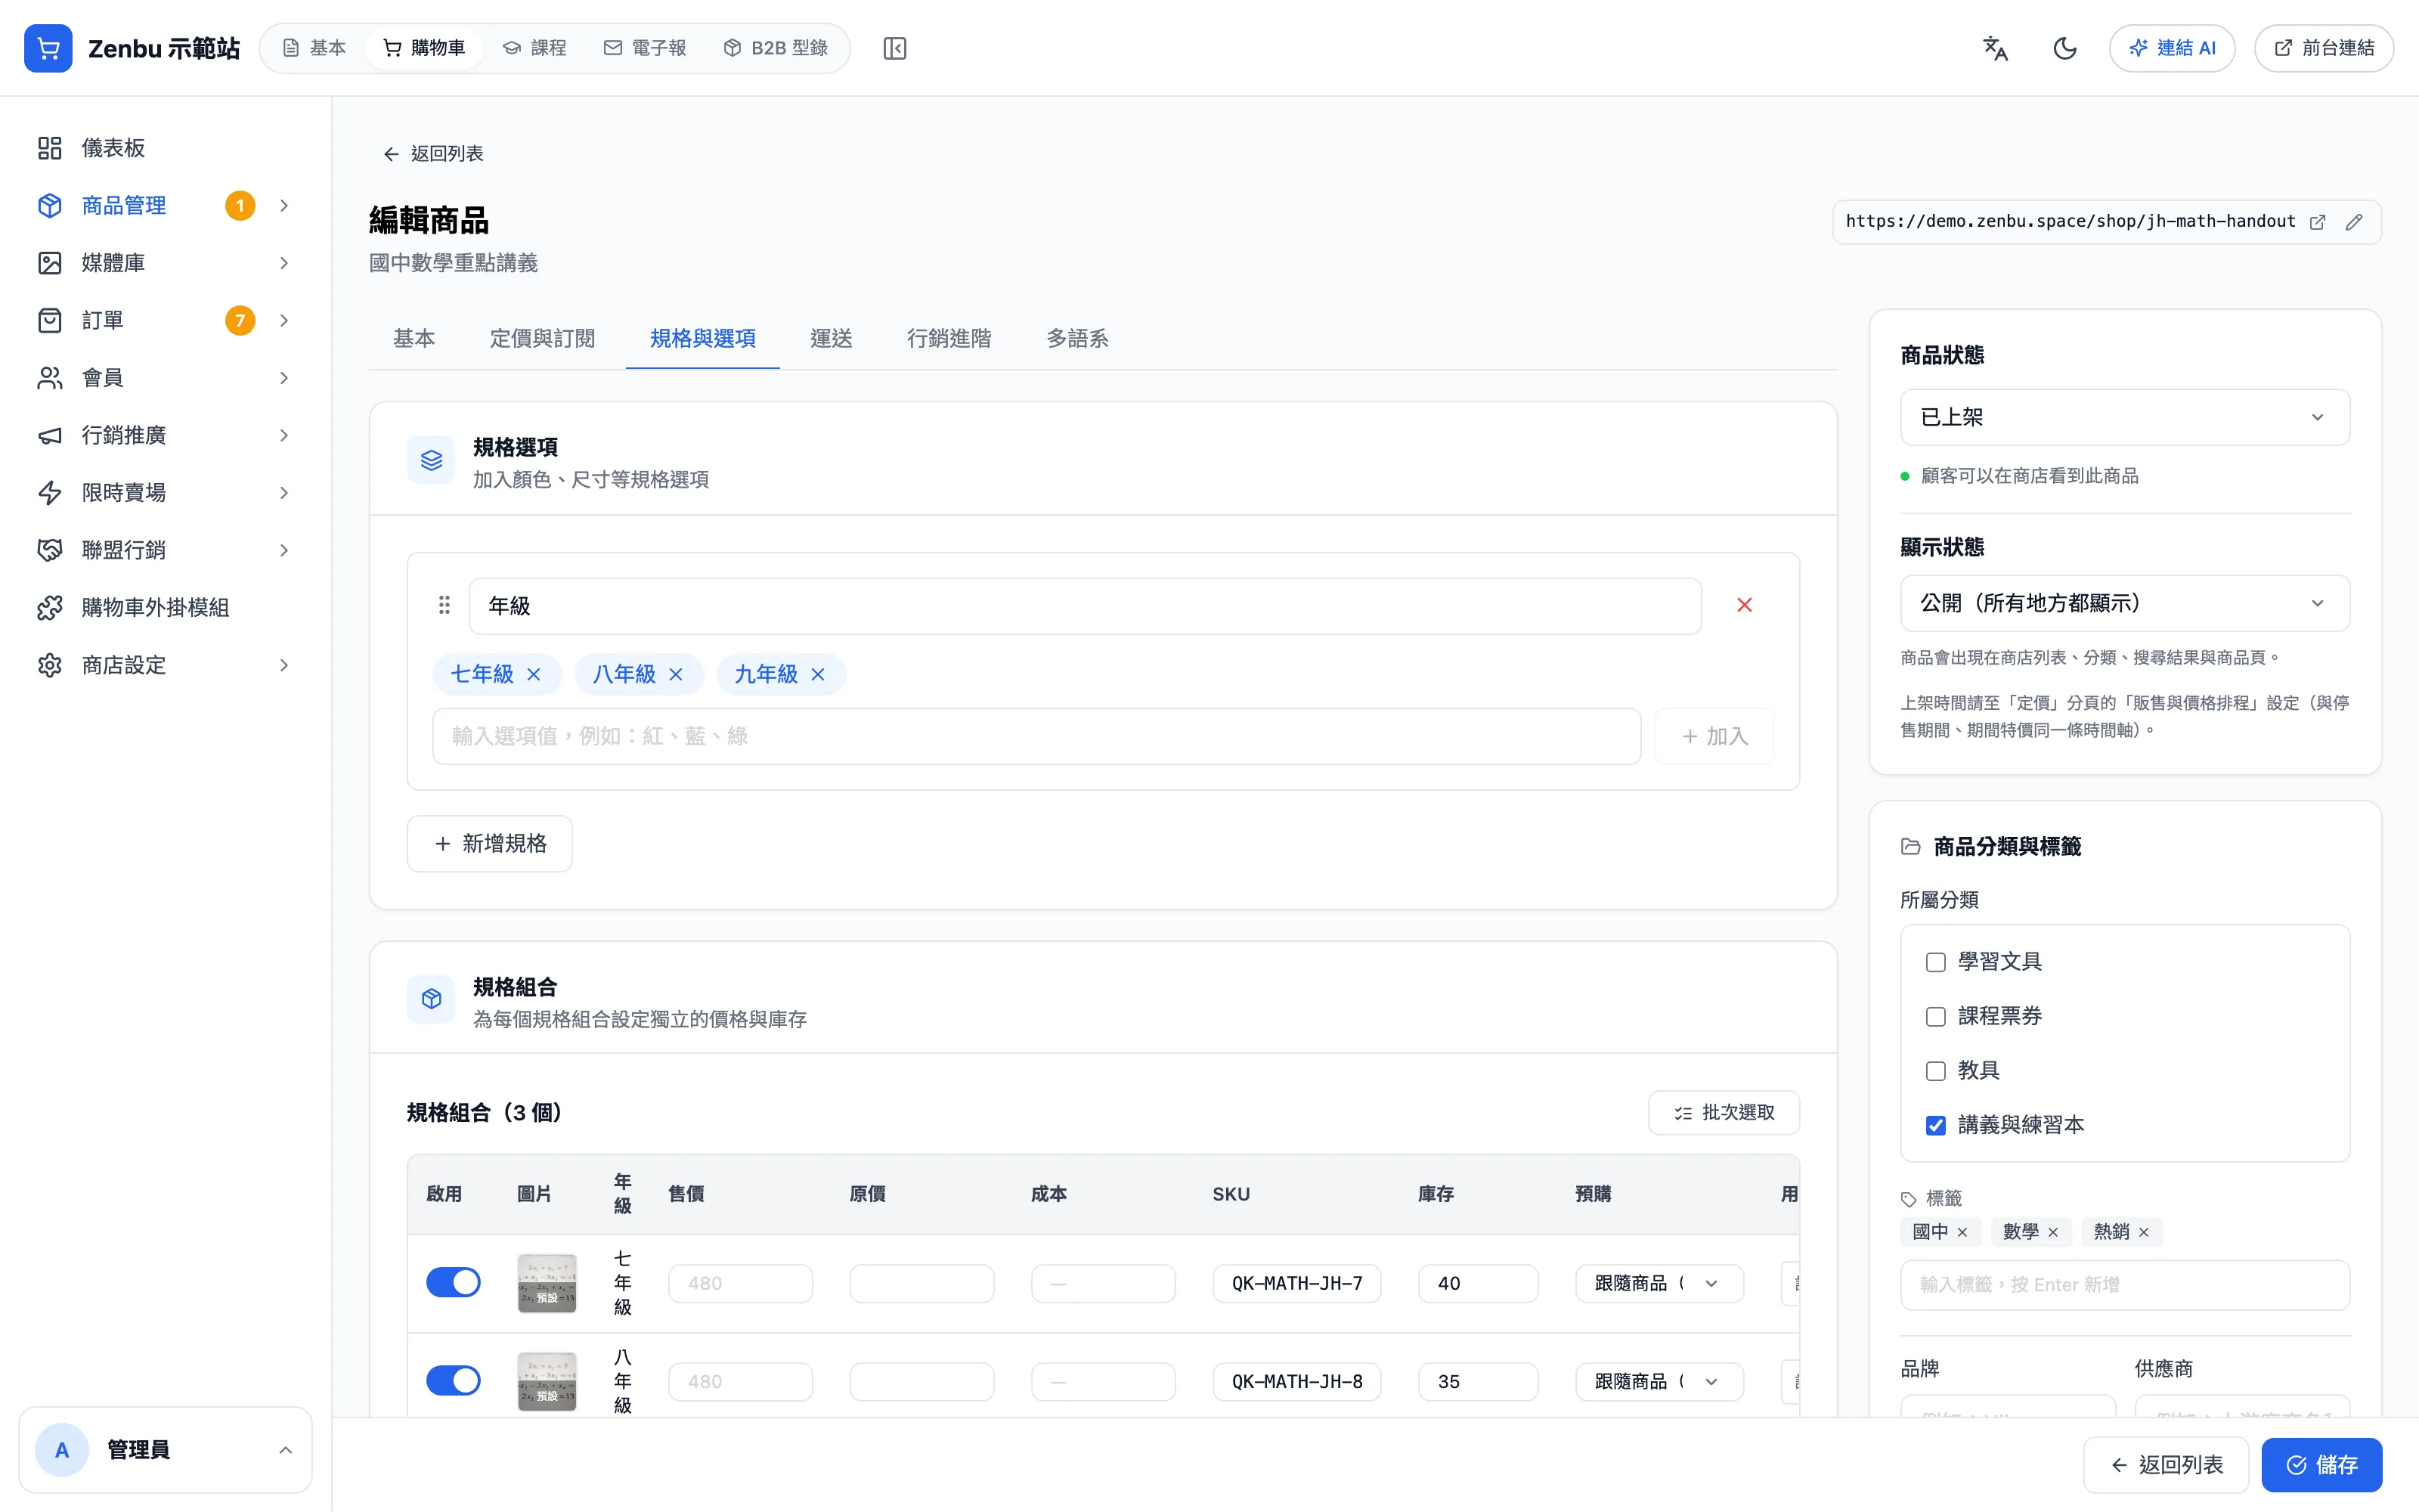This screenshot has height=1512, width=2419.
Task: Focus the option value input field
Action: click(1036, 737)
